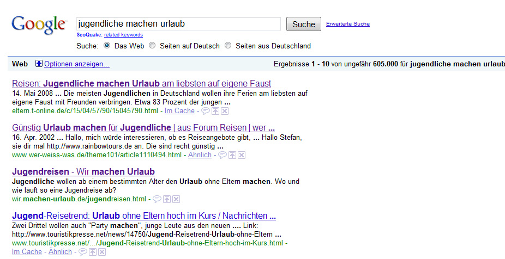Screen dimensions: 505x259
Task: Click comment bubble icon for touristikpresse.net result
Action: tap(83, 251)
